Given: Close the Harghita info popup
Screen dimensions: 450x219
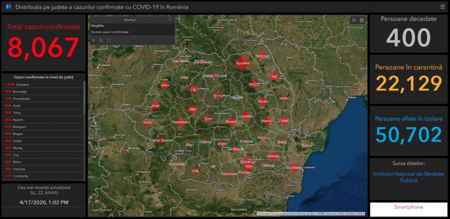Looking at the screenshot, I should coord(170,19).
